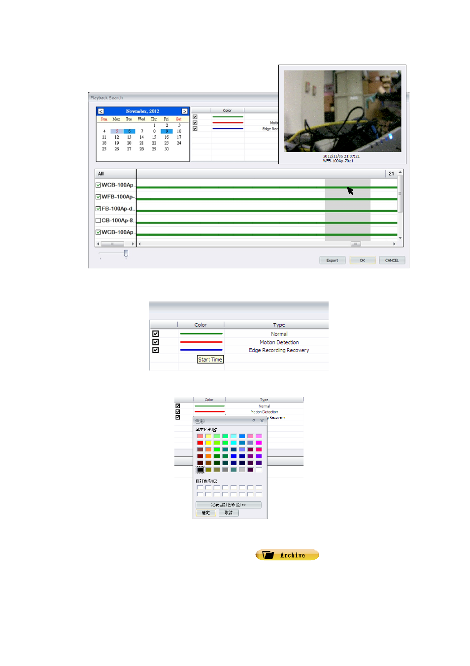This screenshot has width=470, height=666.
Task: Click OK in Playback Search
Action: pyautogui.click(x=363, y=260)
